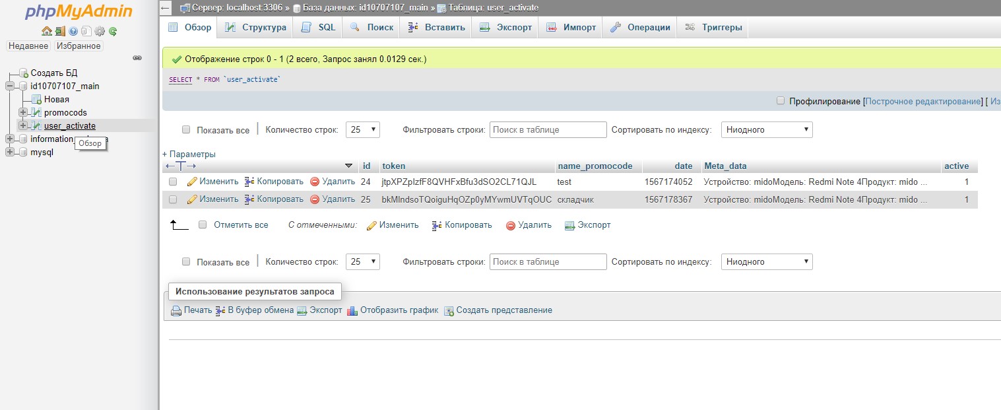The height and width of the screenshot is (410, 1001).
Task: Open the documentation help icon
Action: point(73,31)
